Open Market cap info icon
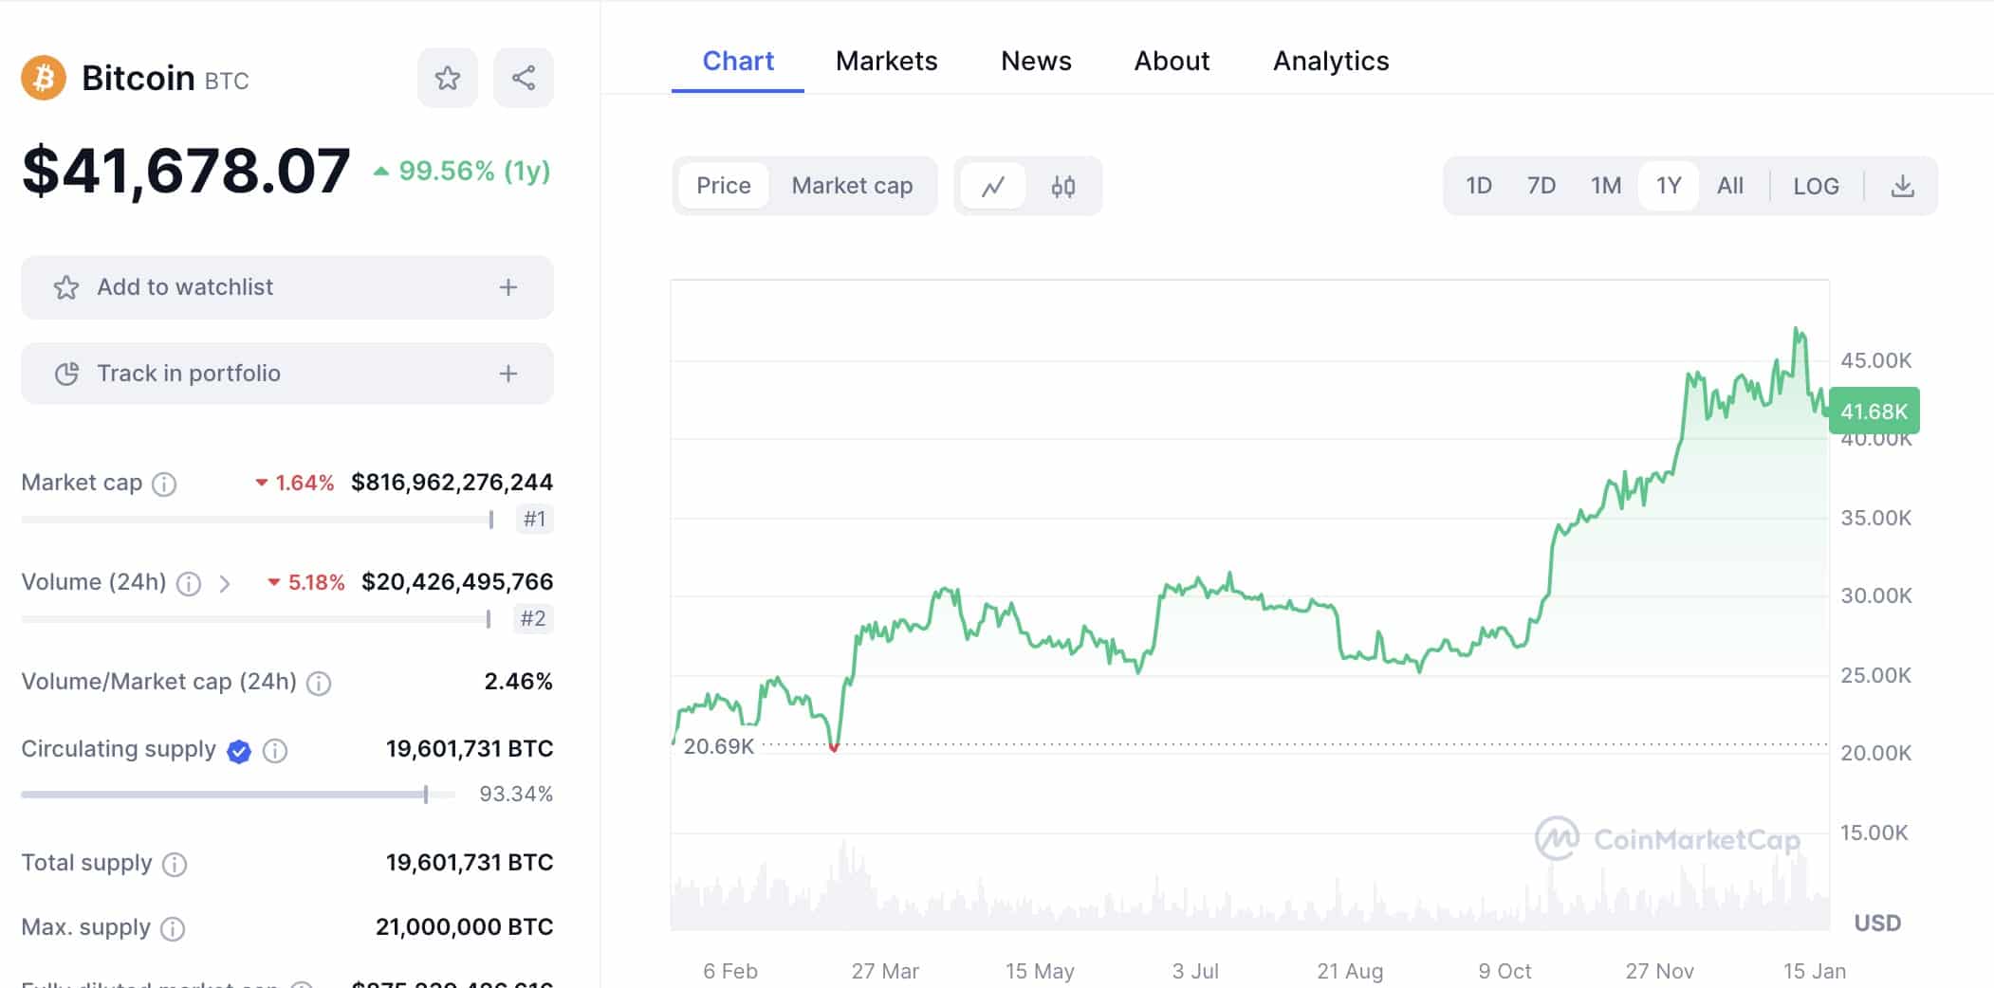The width and height of the screenshot is (1994, 988). tap(164, 485)
